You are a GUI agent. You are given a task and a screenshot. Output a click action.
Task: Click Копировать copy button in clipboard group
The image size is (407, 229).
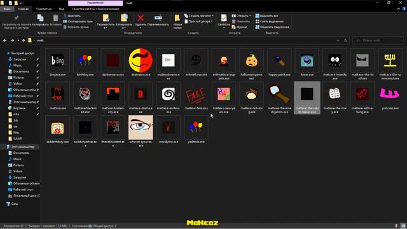click(x=40, y=20)
